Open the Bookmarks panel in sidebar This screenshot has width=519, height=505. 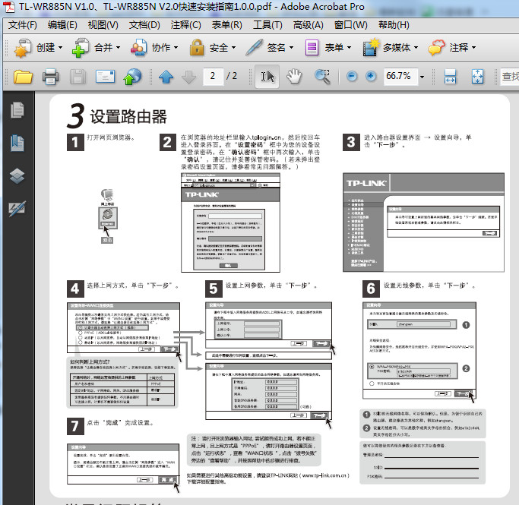tap(17, 143)
